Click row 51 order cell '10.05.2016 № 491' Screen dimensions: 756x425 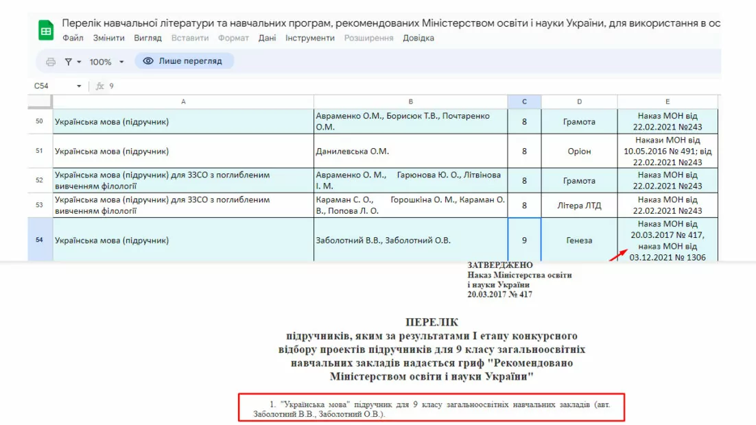tap(668, 151)
